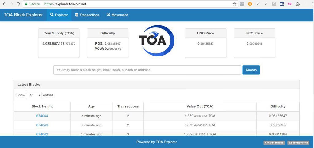Click the 4 minutes ago age cell
This screenshot has height=148, width=314.
coord(91,134)
